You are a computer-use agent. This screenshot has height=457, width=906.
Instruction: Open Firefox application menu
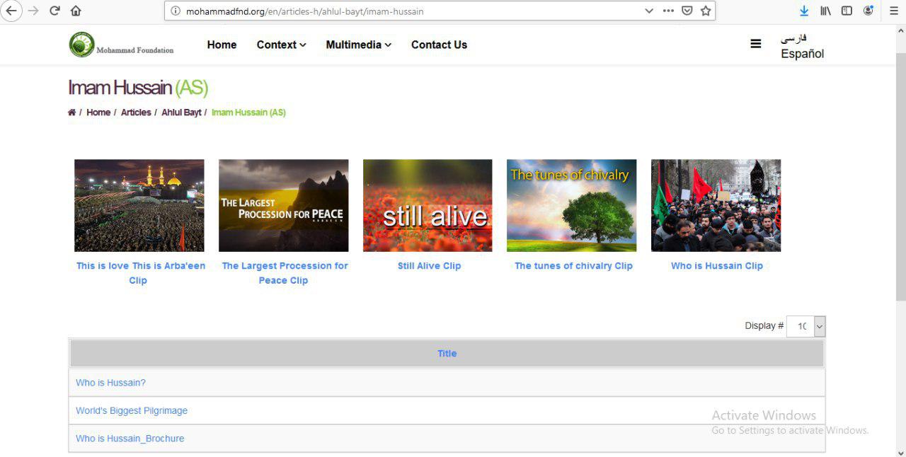894,11
